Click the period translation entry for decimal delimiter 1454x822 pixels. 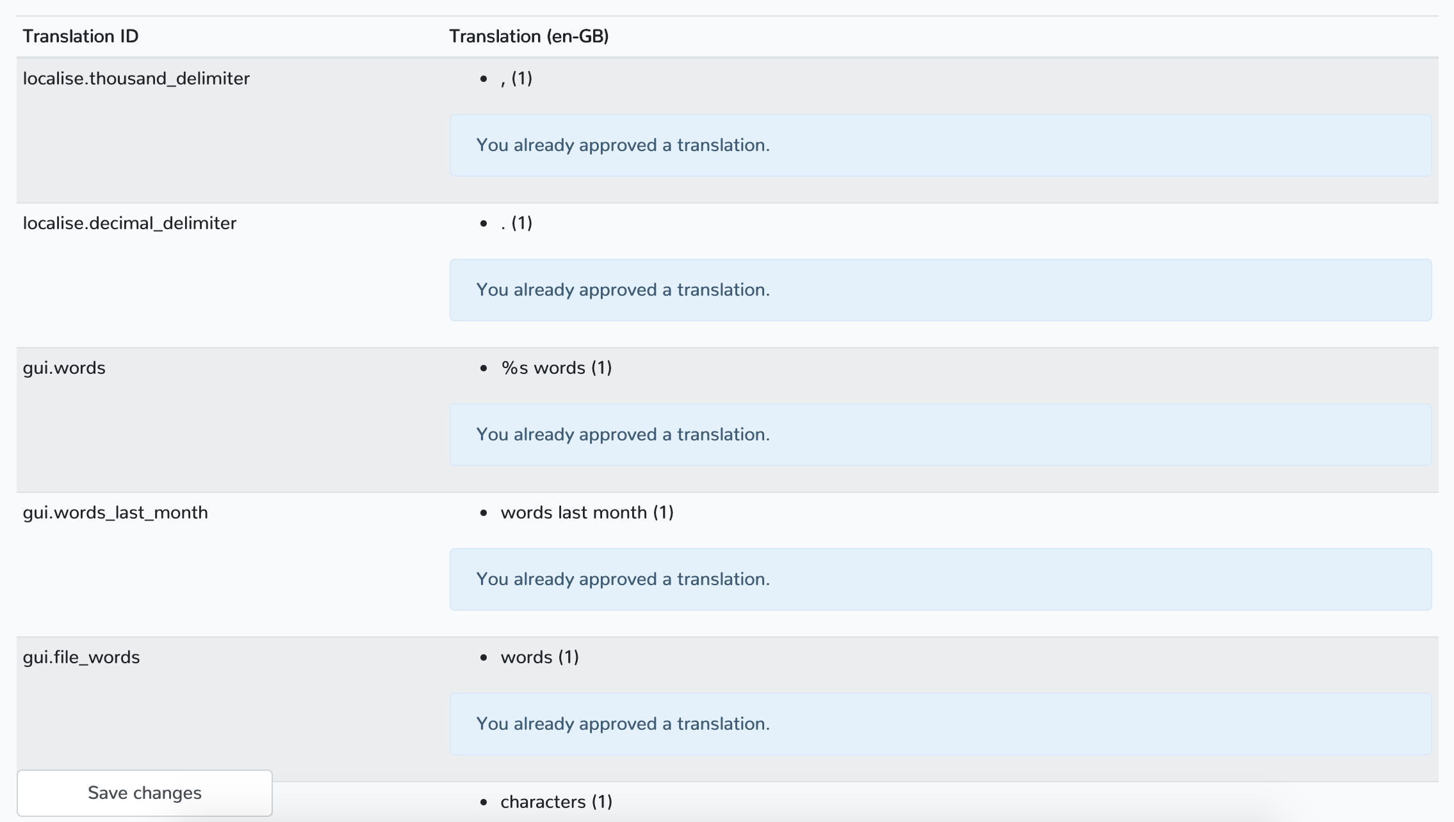516,223
